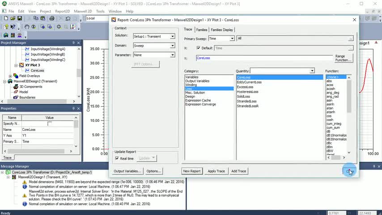Screen dimensions: 382x215
Task: Click the XY Plot 3 report icon in tree
Action: pos(21,65)
